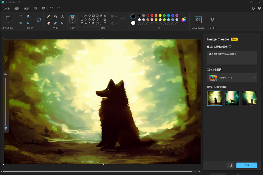Select the second variation thumbnail
The width and height of the screenshot is (263, 175).
coord(232,98)
